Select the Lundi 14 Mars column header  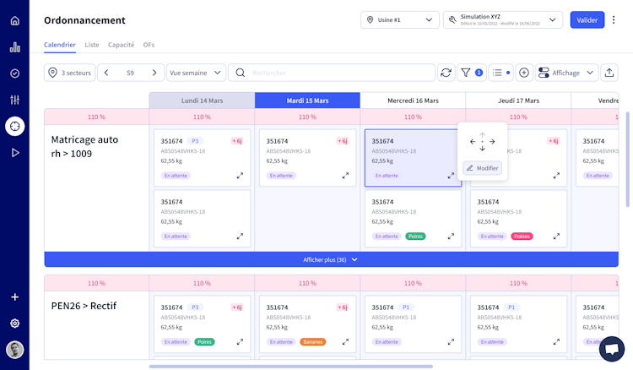202,101
